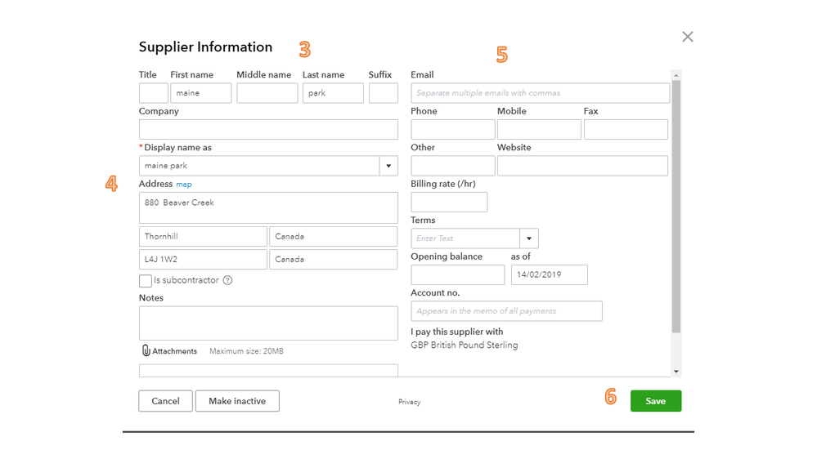Open the Privacy link

point(409,402)
